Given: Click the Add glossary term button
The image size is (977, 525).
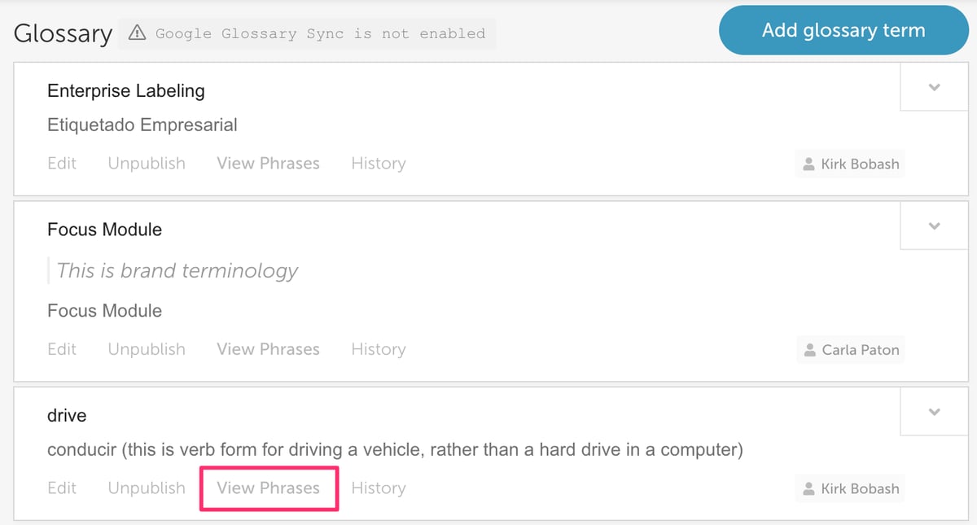Looking at the screenshot, I should 843,31.
